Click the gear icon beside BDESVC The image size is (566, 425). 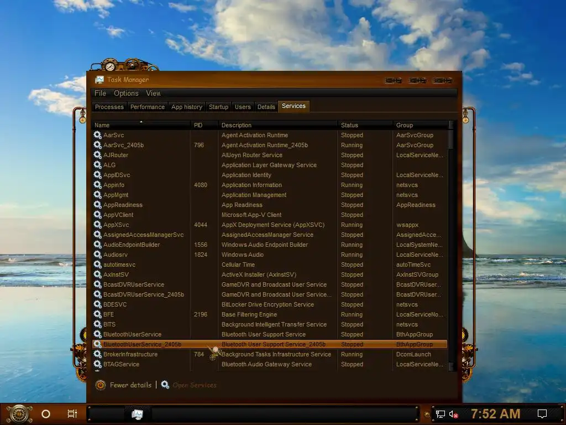point(97,304)
